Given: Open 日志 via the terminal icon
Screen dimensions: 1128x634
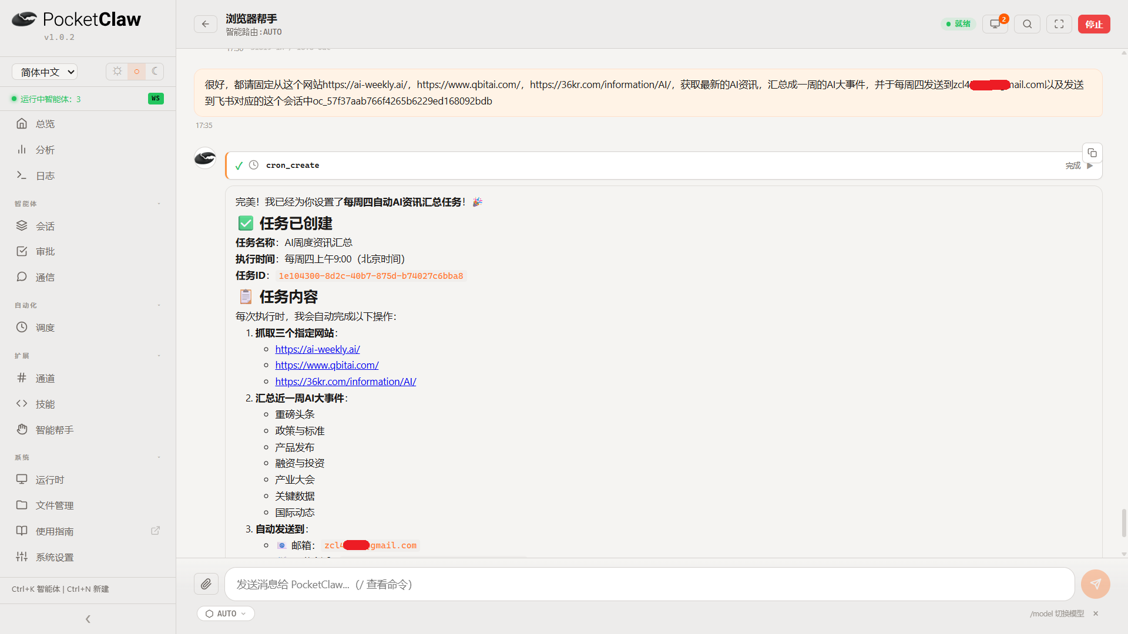Looking at the screenshot, I should (22, 175).
